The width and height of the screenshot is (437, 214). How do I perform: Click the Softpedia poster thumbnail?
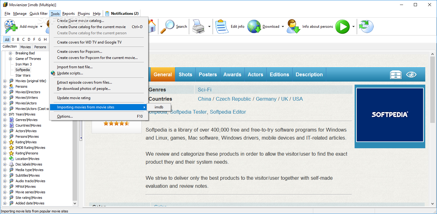click(x=390, y=115)
